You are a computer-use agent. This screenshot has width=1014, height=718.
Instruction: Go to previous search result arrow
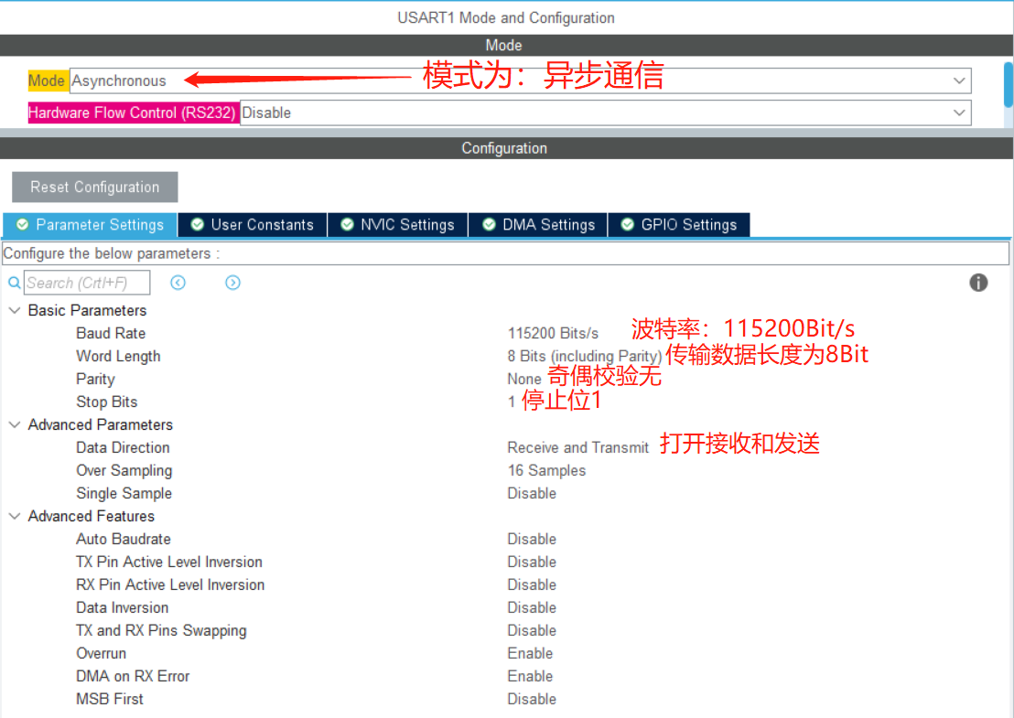(178, 283)
